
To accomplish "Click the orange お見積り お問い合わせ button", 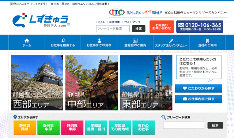I will pos(162,27).
